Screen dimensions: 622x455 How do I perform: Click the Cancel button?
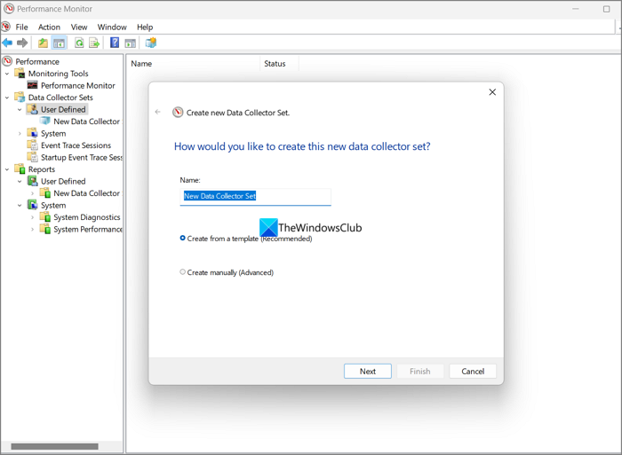(x=473, y=371)
